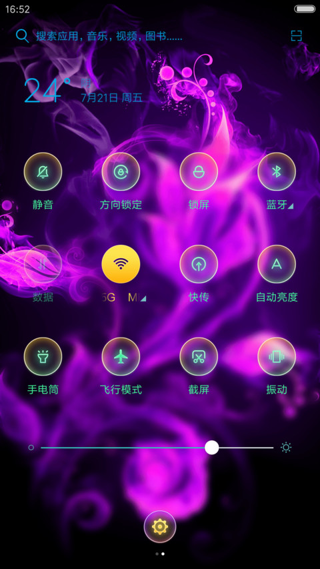Toggle the 数据 mobile data button
The height and width of the screenshot is (569, 320).
pos(43,264)
